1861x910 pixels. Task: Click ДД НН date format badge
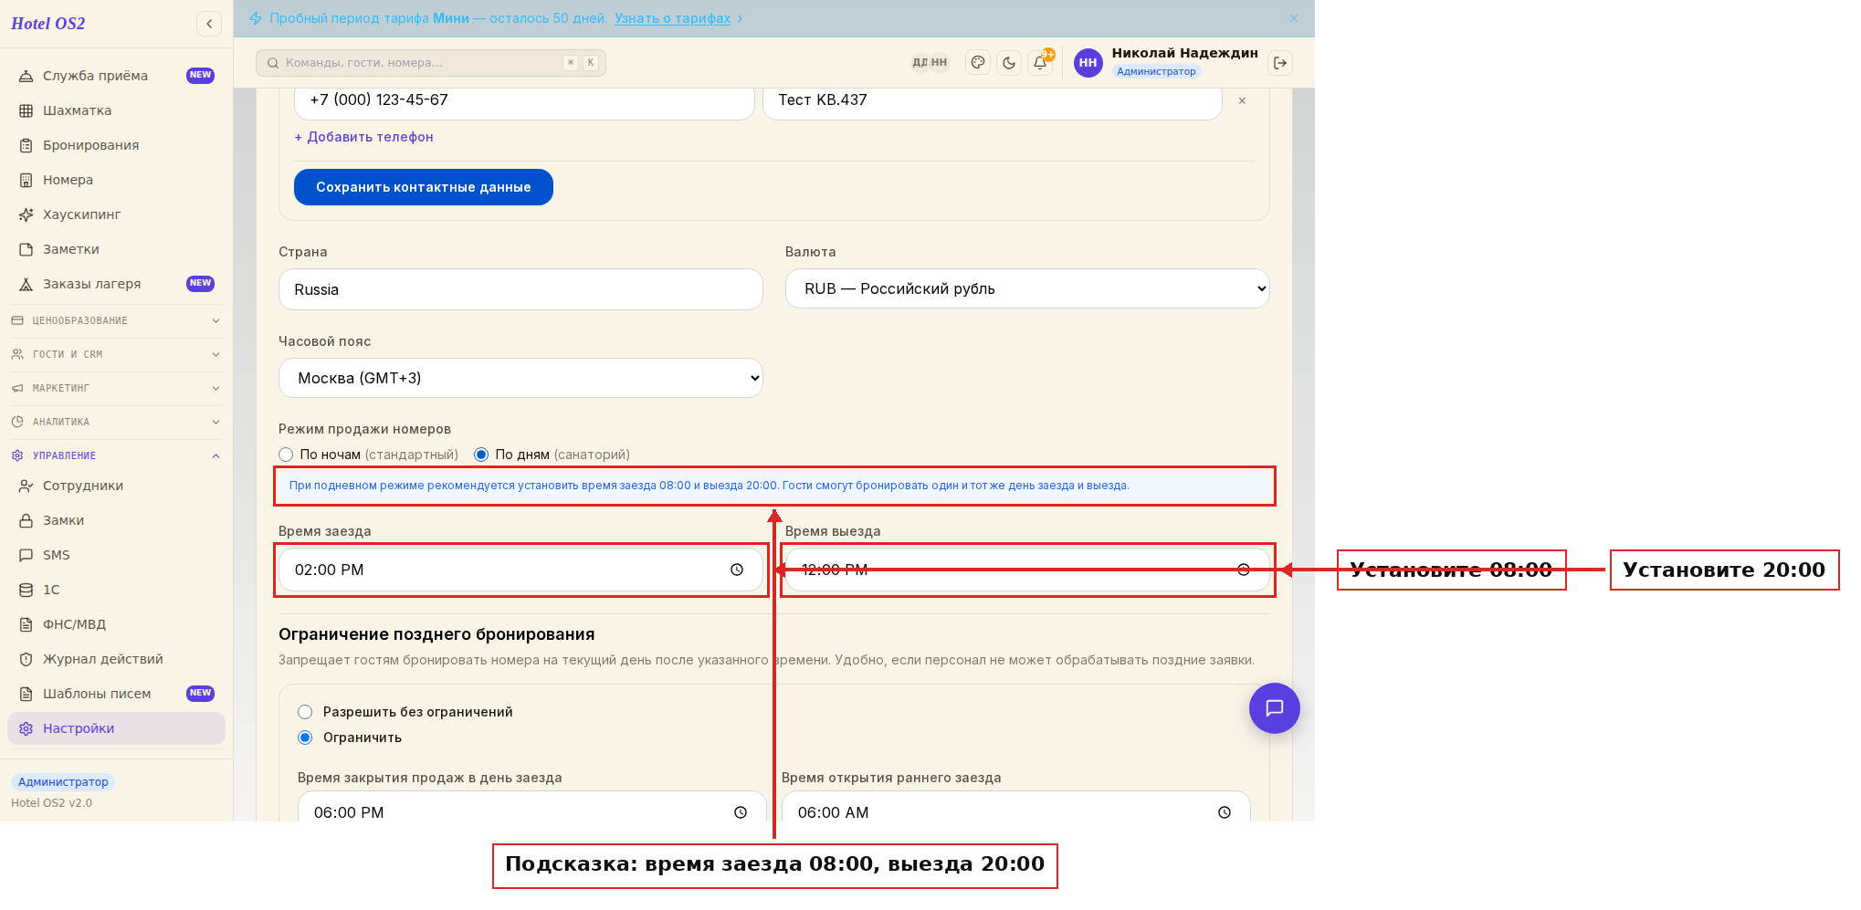tap(930, 63)
